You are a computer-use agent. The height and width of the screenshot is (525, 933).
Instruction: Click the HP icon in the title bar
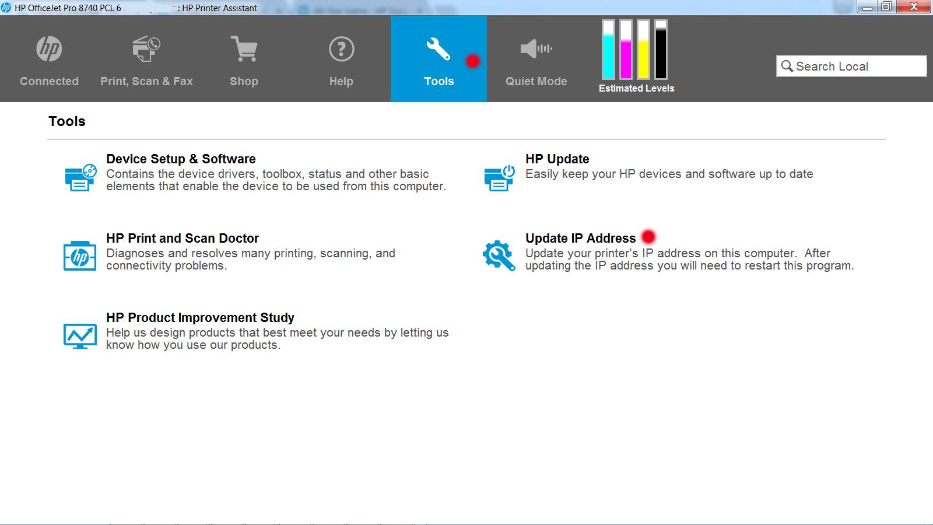click(6, 8)
